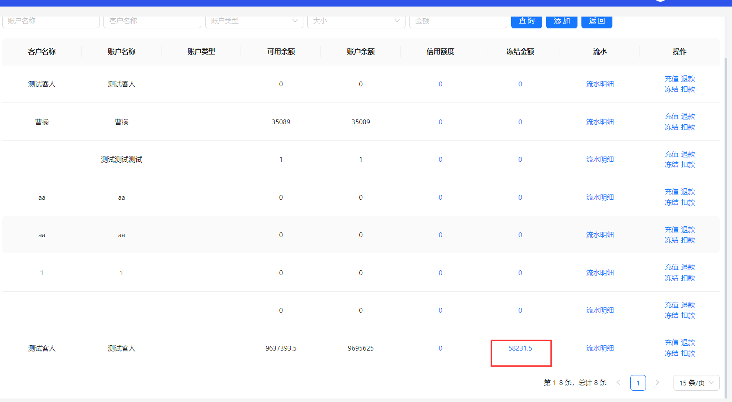Click the 账户类型 column header

(201, 51)
